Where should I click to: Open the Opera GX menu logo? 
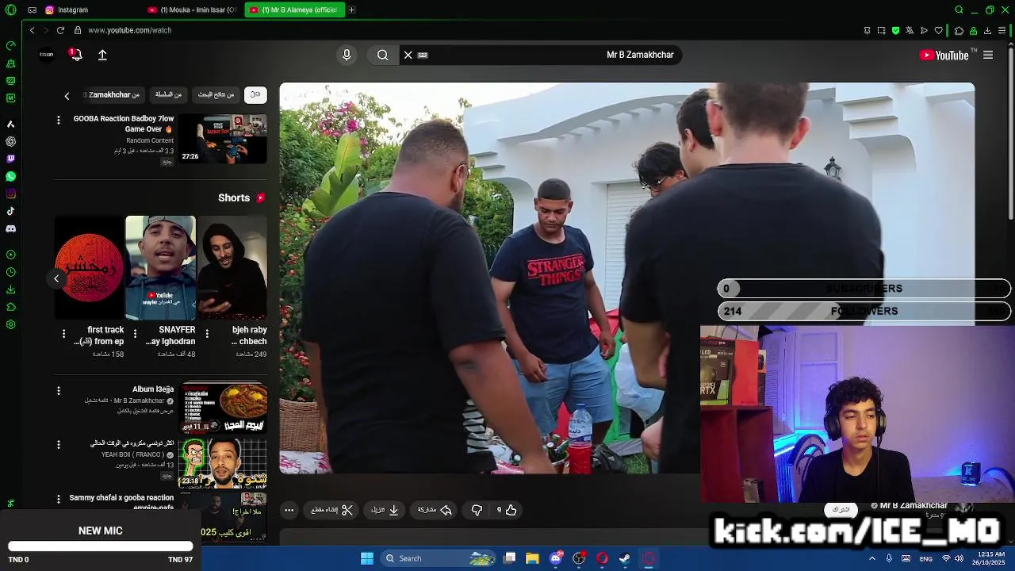10,10
